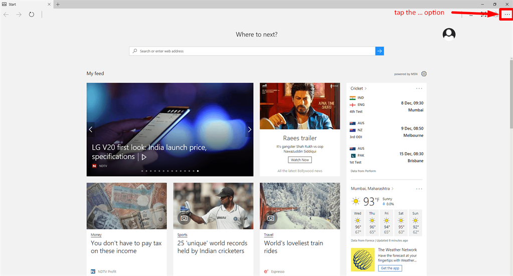Viewport: 513px width, 276px height.
Task: Open the LG V20 first look headline
Action: point(149,152)
